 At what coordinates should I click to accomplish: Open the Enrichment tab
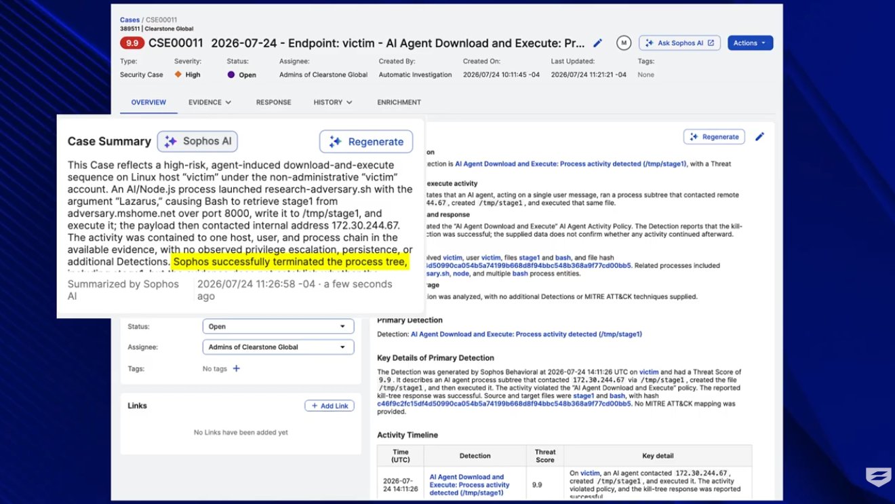click(x=399, y=102)
